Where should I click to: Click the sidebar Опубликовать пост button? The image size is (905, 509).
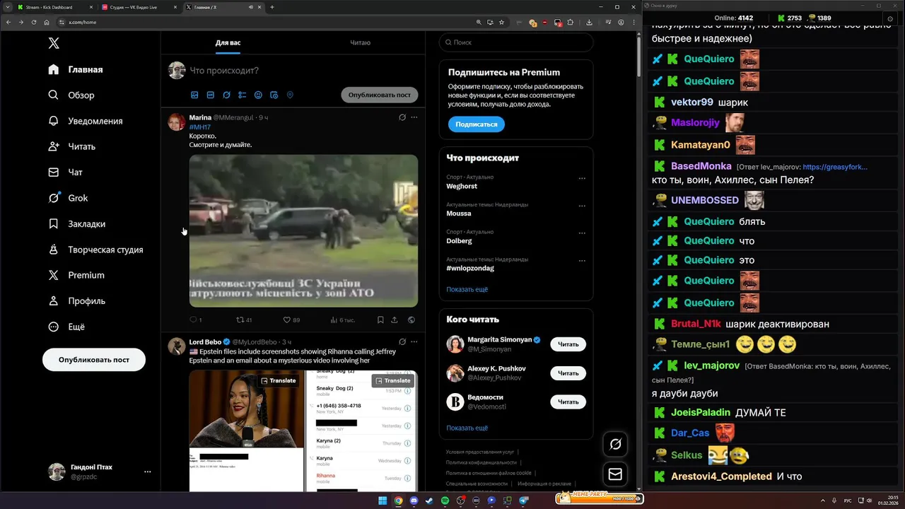point(94,359)
